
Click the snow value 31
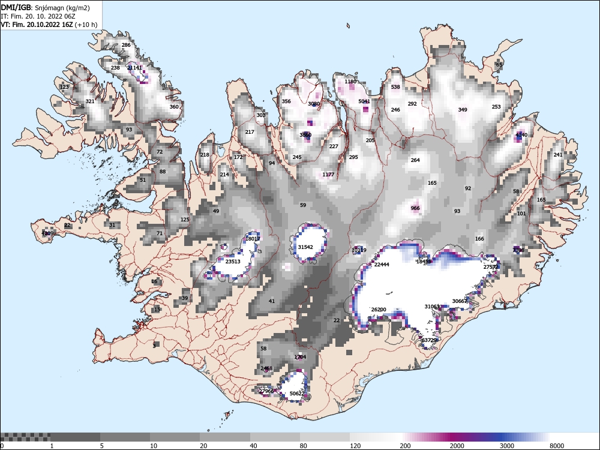[x=112, y=225]
